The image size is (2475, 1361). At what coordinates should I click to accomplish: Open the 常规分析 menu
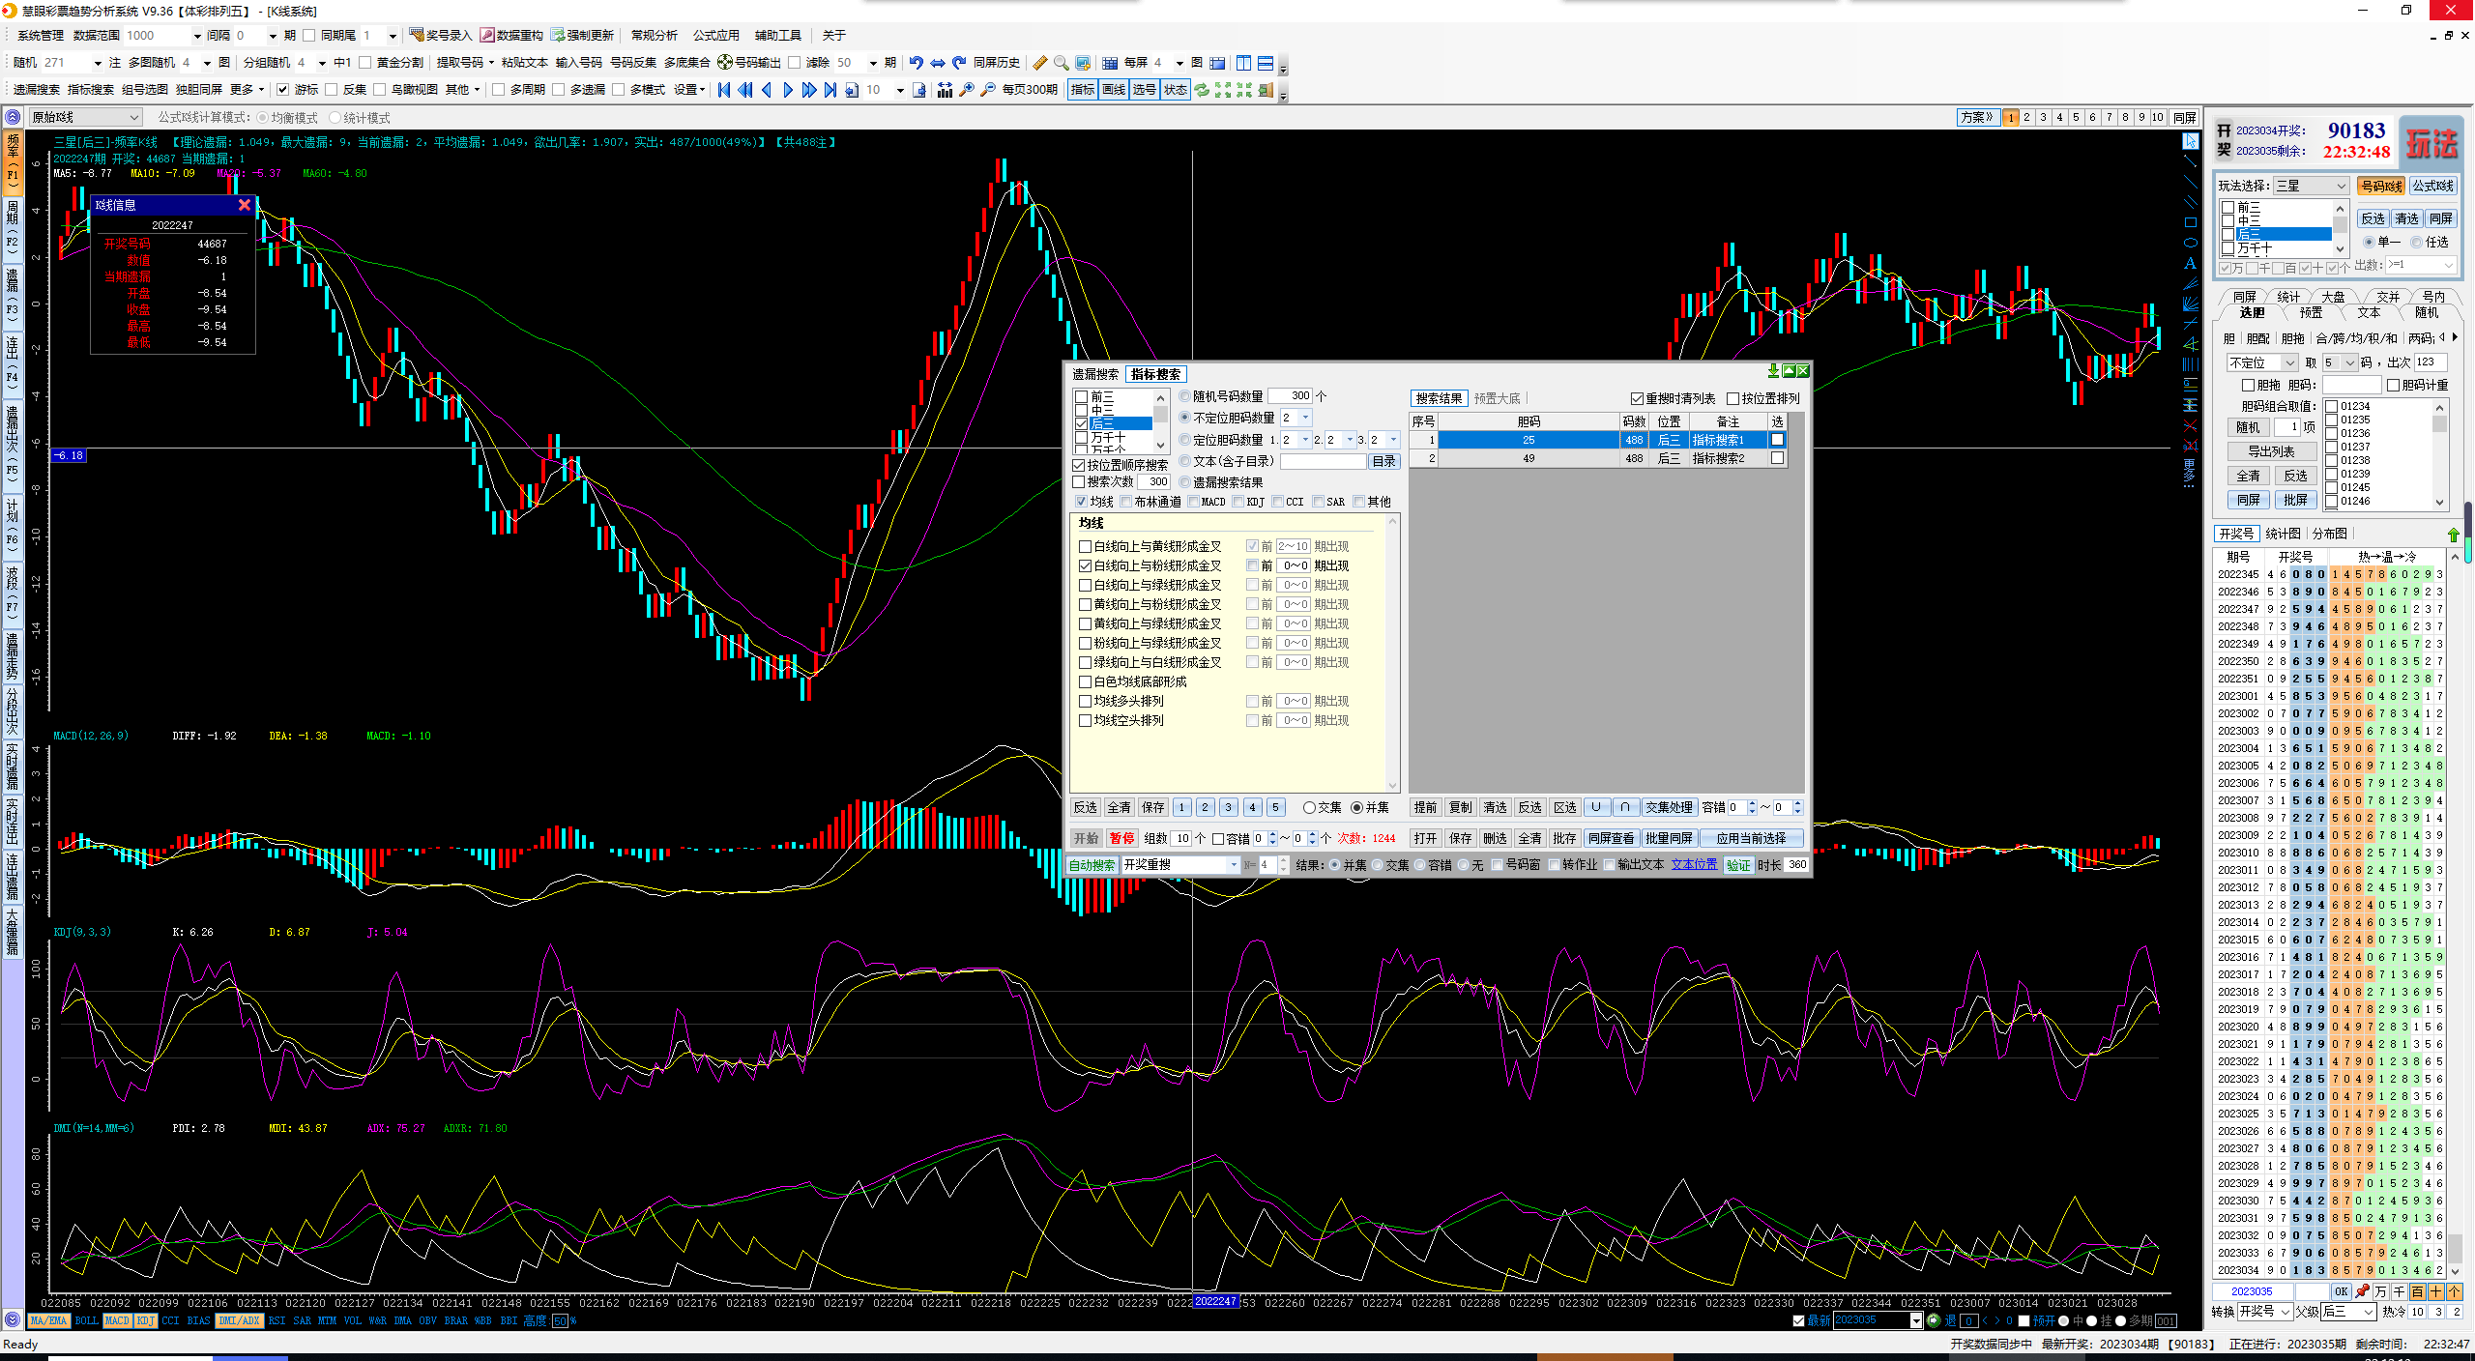click(655, 36)
